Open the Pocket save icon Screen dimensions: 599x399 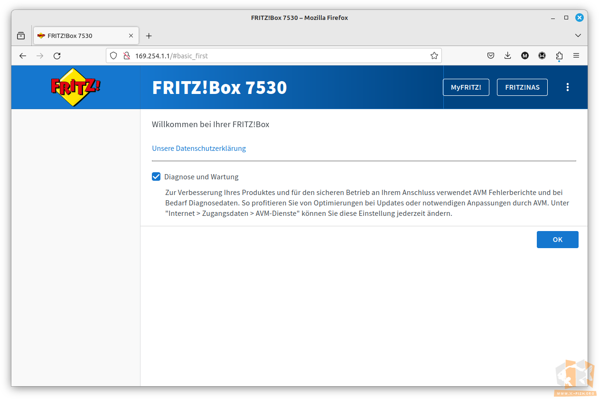pyautogui.click(x=491, y=56)
